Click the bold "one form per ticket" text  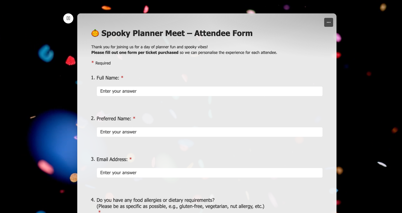coord(135,52)
